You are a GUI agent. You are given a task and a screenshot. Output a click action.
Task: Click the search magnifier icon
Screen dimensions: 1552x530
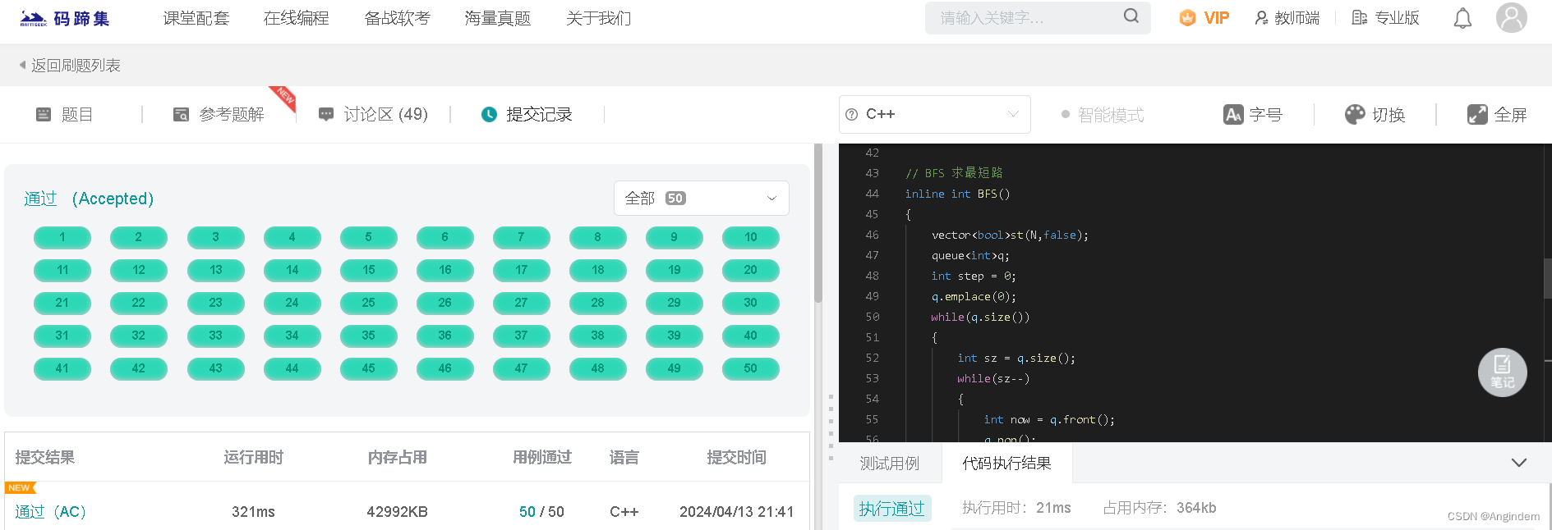pyautogui.click(x=1131, y=16)
